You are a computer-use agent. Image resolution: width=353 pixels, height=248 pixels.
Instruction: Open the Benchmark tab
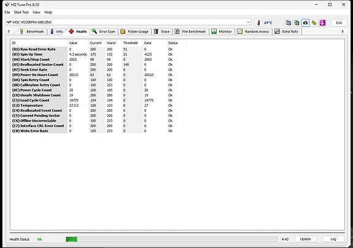pyautogui.click(x=32, y=31)
